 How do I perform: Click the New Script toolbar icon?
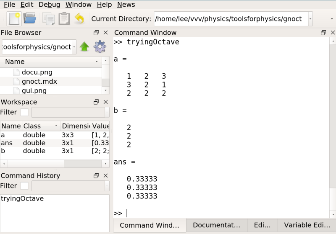pos(14,19)
